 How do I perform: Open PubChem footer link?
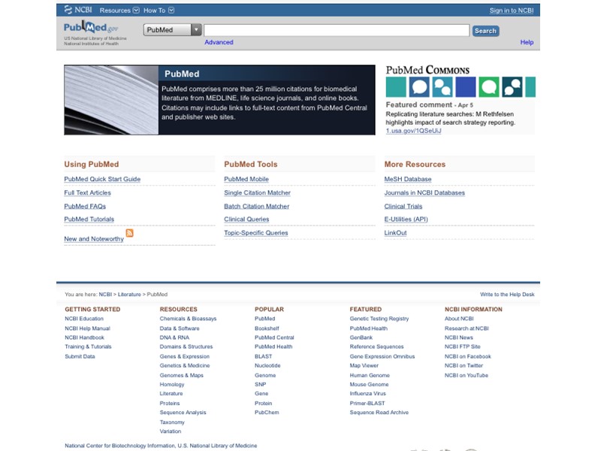tap(267, 413)
